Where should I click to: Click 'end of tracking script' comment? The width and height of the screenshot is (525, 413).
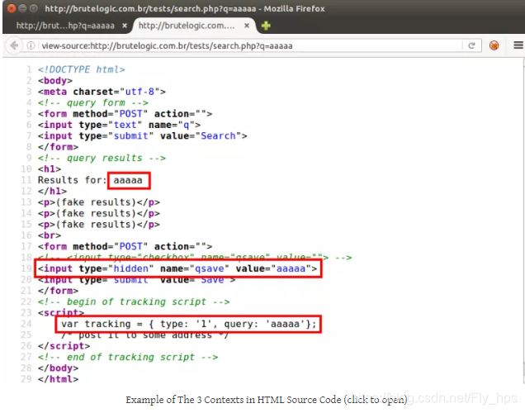point(128,357)
